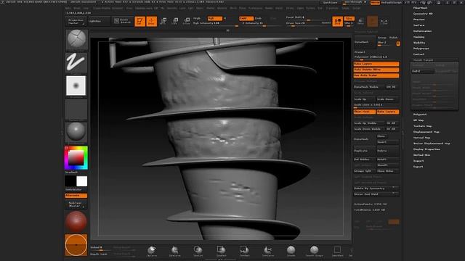Toggle the Mrgb channel button
The image size is (465, 261).
click(x=197, y=18)
